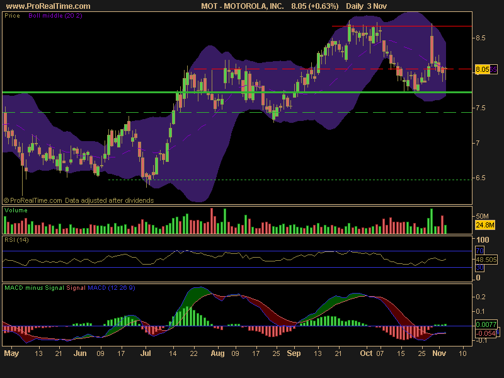Image resolution: width=504 pixels, height=378 pixels.
Task: Click the yellow 8.05 current price tag
Action: pyautogui.click(x=482, y=69)
